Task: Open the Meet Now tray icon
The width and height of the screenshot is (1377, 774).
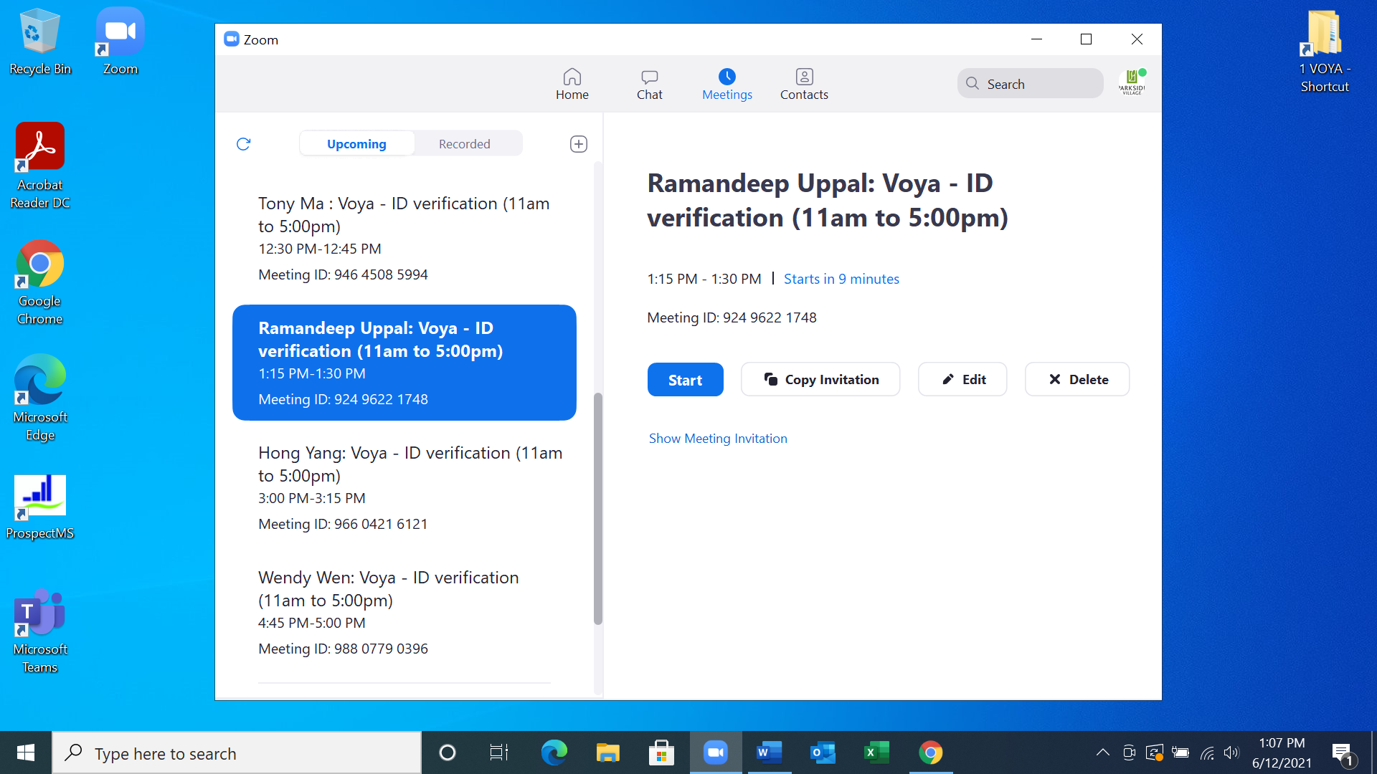Action: [1129, 752]
